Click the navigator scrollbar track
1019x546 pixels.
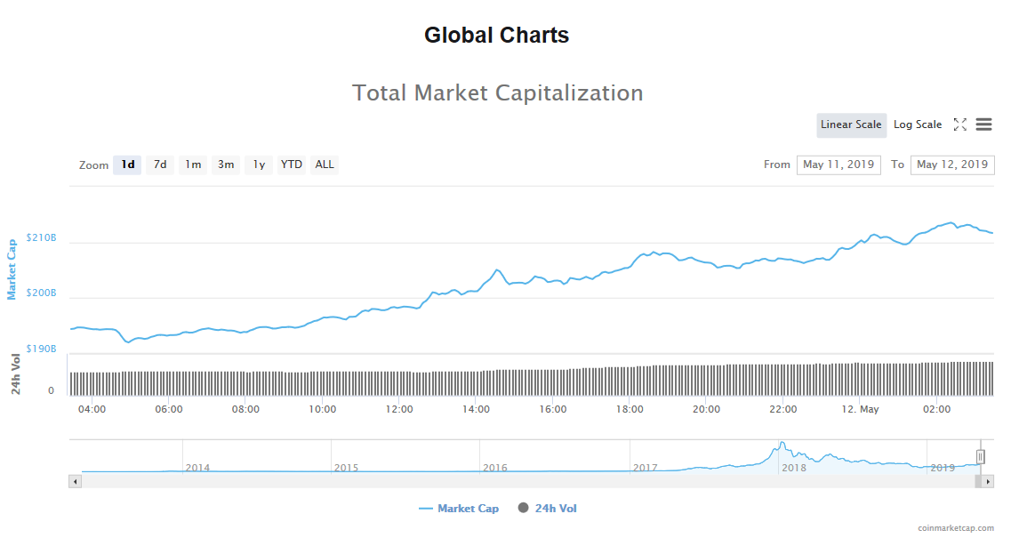[x=534, y=481]
